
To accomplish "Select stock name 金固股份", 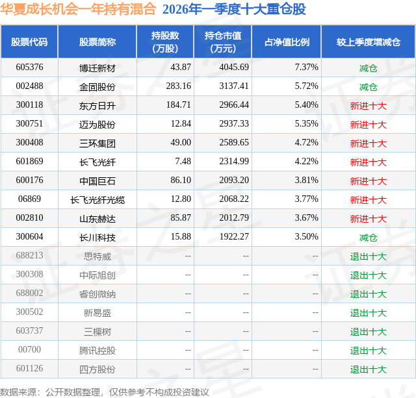I will [97, 87].
